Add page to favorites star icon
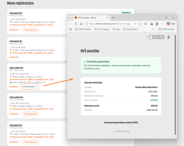 pyautogui.click(x=139, y=24)
